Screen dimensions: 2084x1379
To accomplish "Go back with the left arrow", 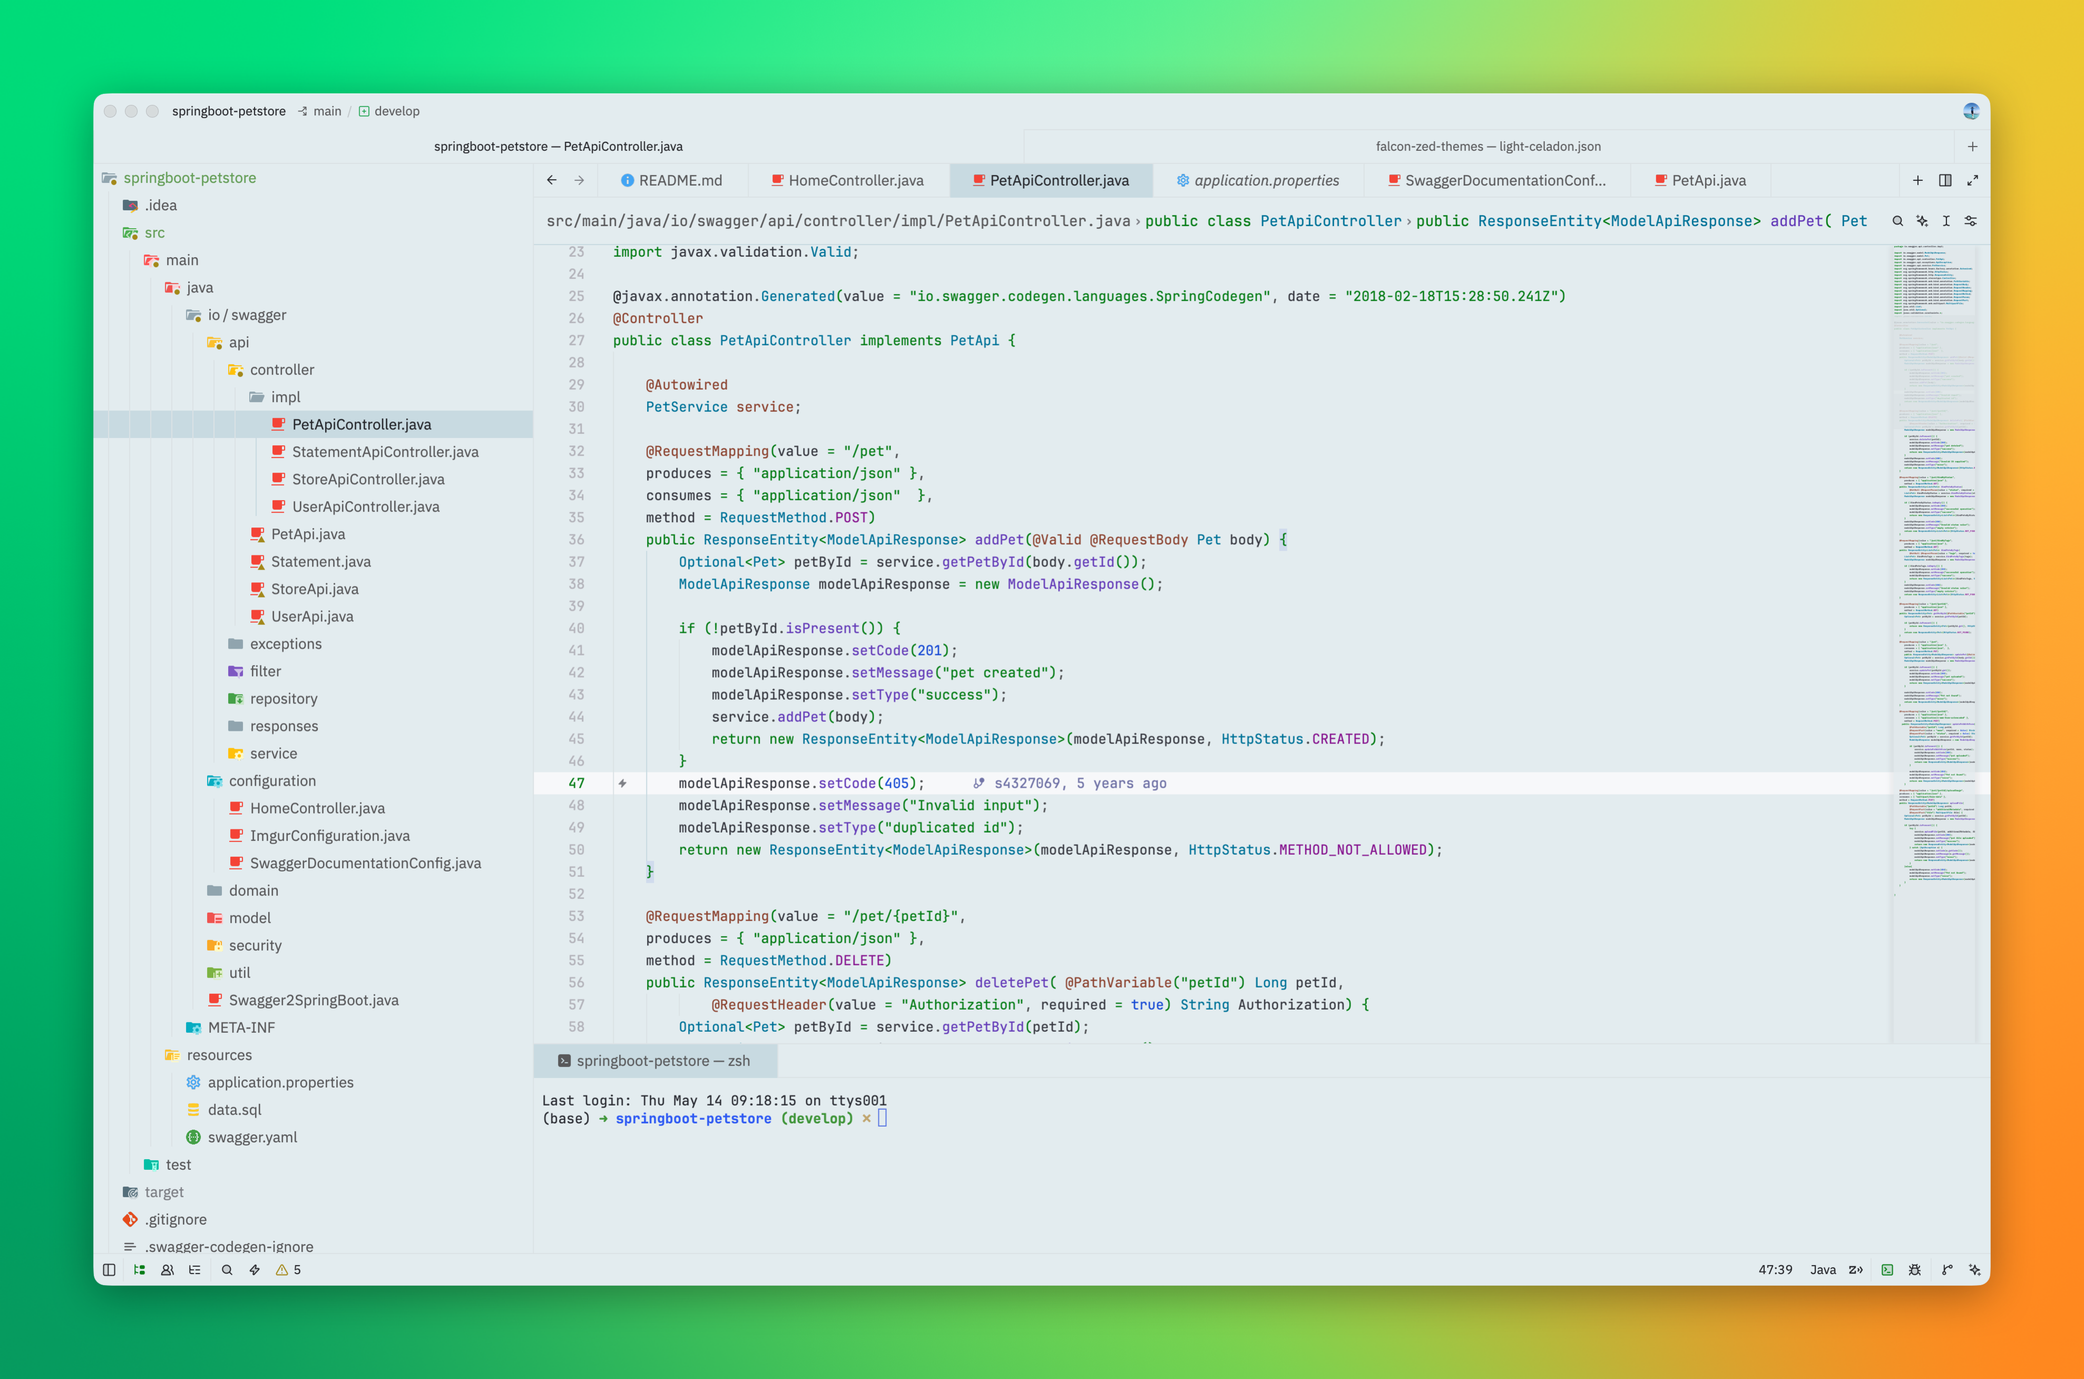I will (551, 180).
